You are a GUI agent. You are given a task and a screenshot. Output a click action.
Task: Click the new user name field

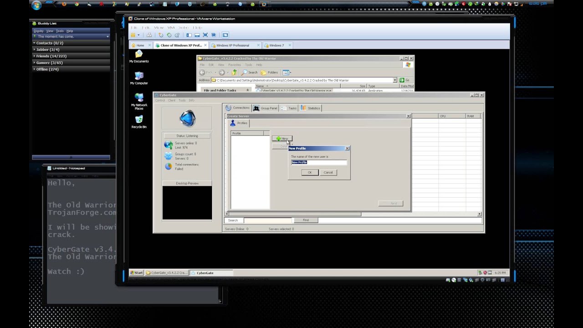(x=319, y=162)
